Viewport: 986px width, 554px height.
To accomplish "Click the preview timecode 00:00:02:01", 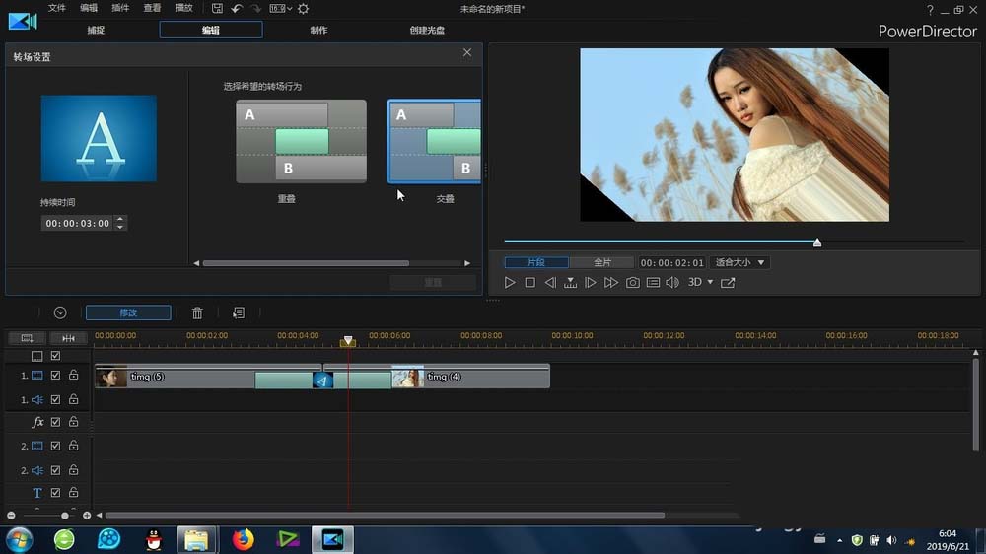I will (x=671, y=263).
